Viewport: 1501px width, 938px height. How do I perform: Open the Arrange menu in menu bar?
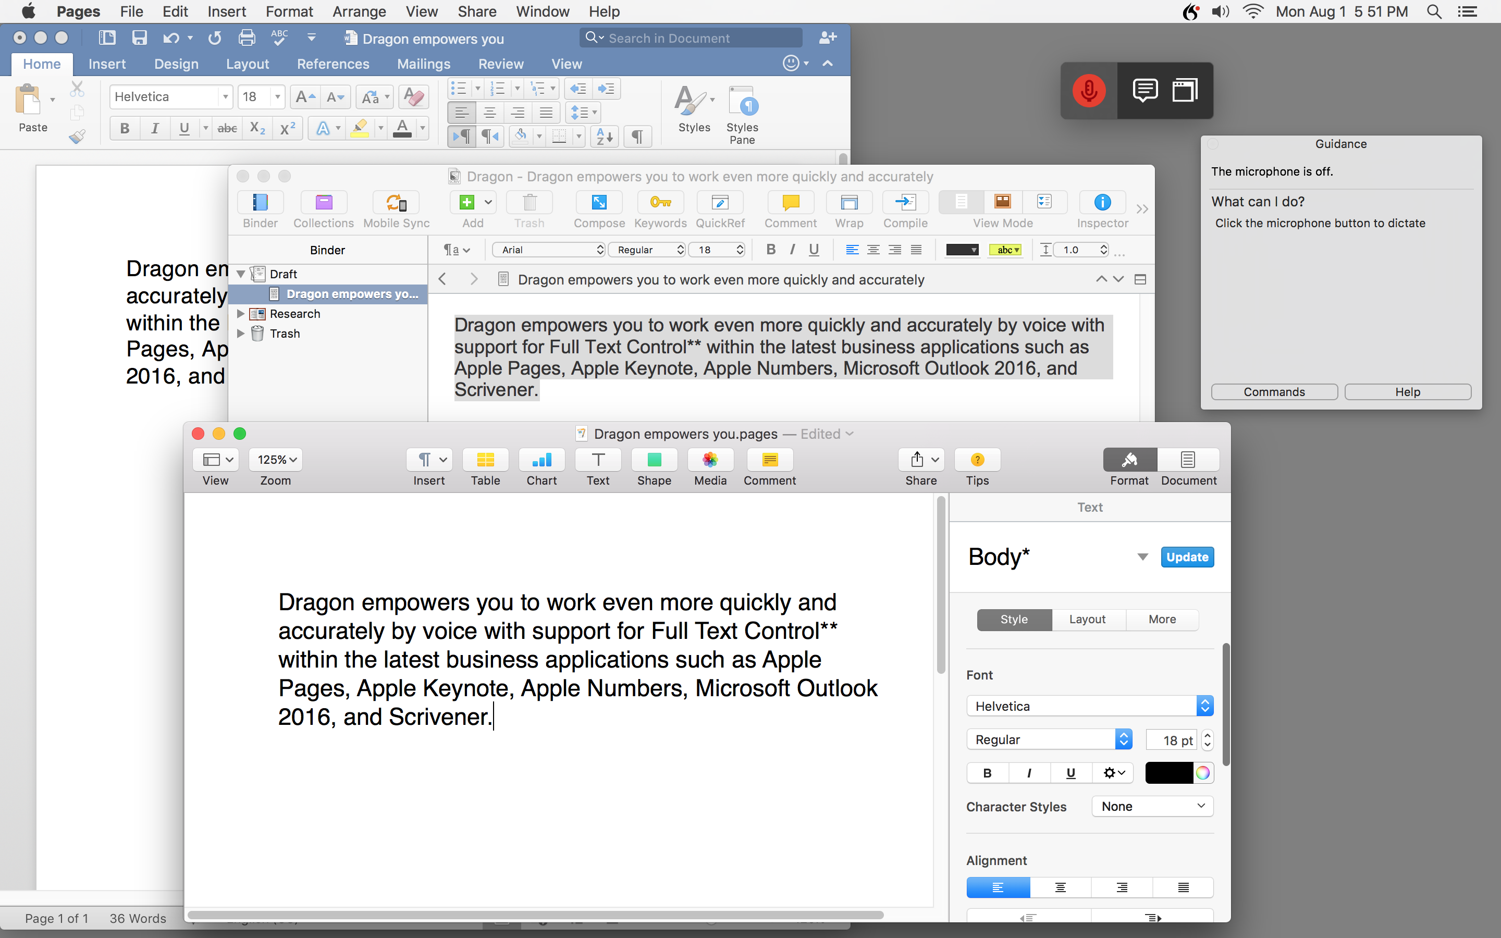tap(359, 11)
